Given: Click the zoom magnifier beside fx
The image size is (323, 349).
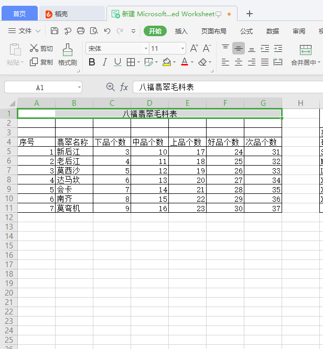Looking at the screenshot, I should coord(111,87).
